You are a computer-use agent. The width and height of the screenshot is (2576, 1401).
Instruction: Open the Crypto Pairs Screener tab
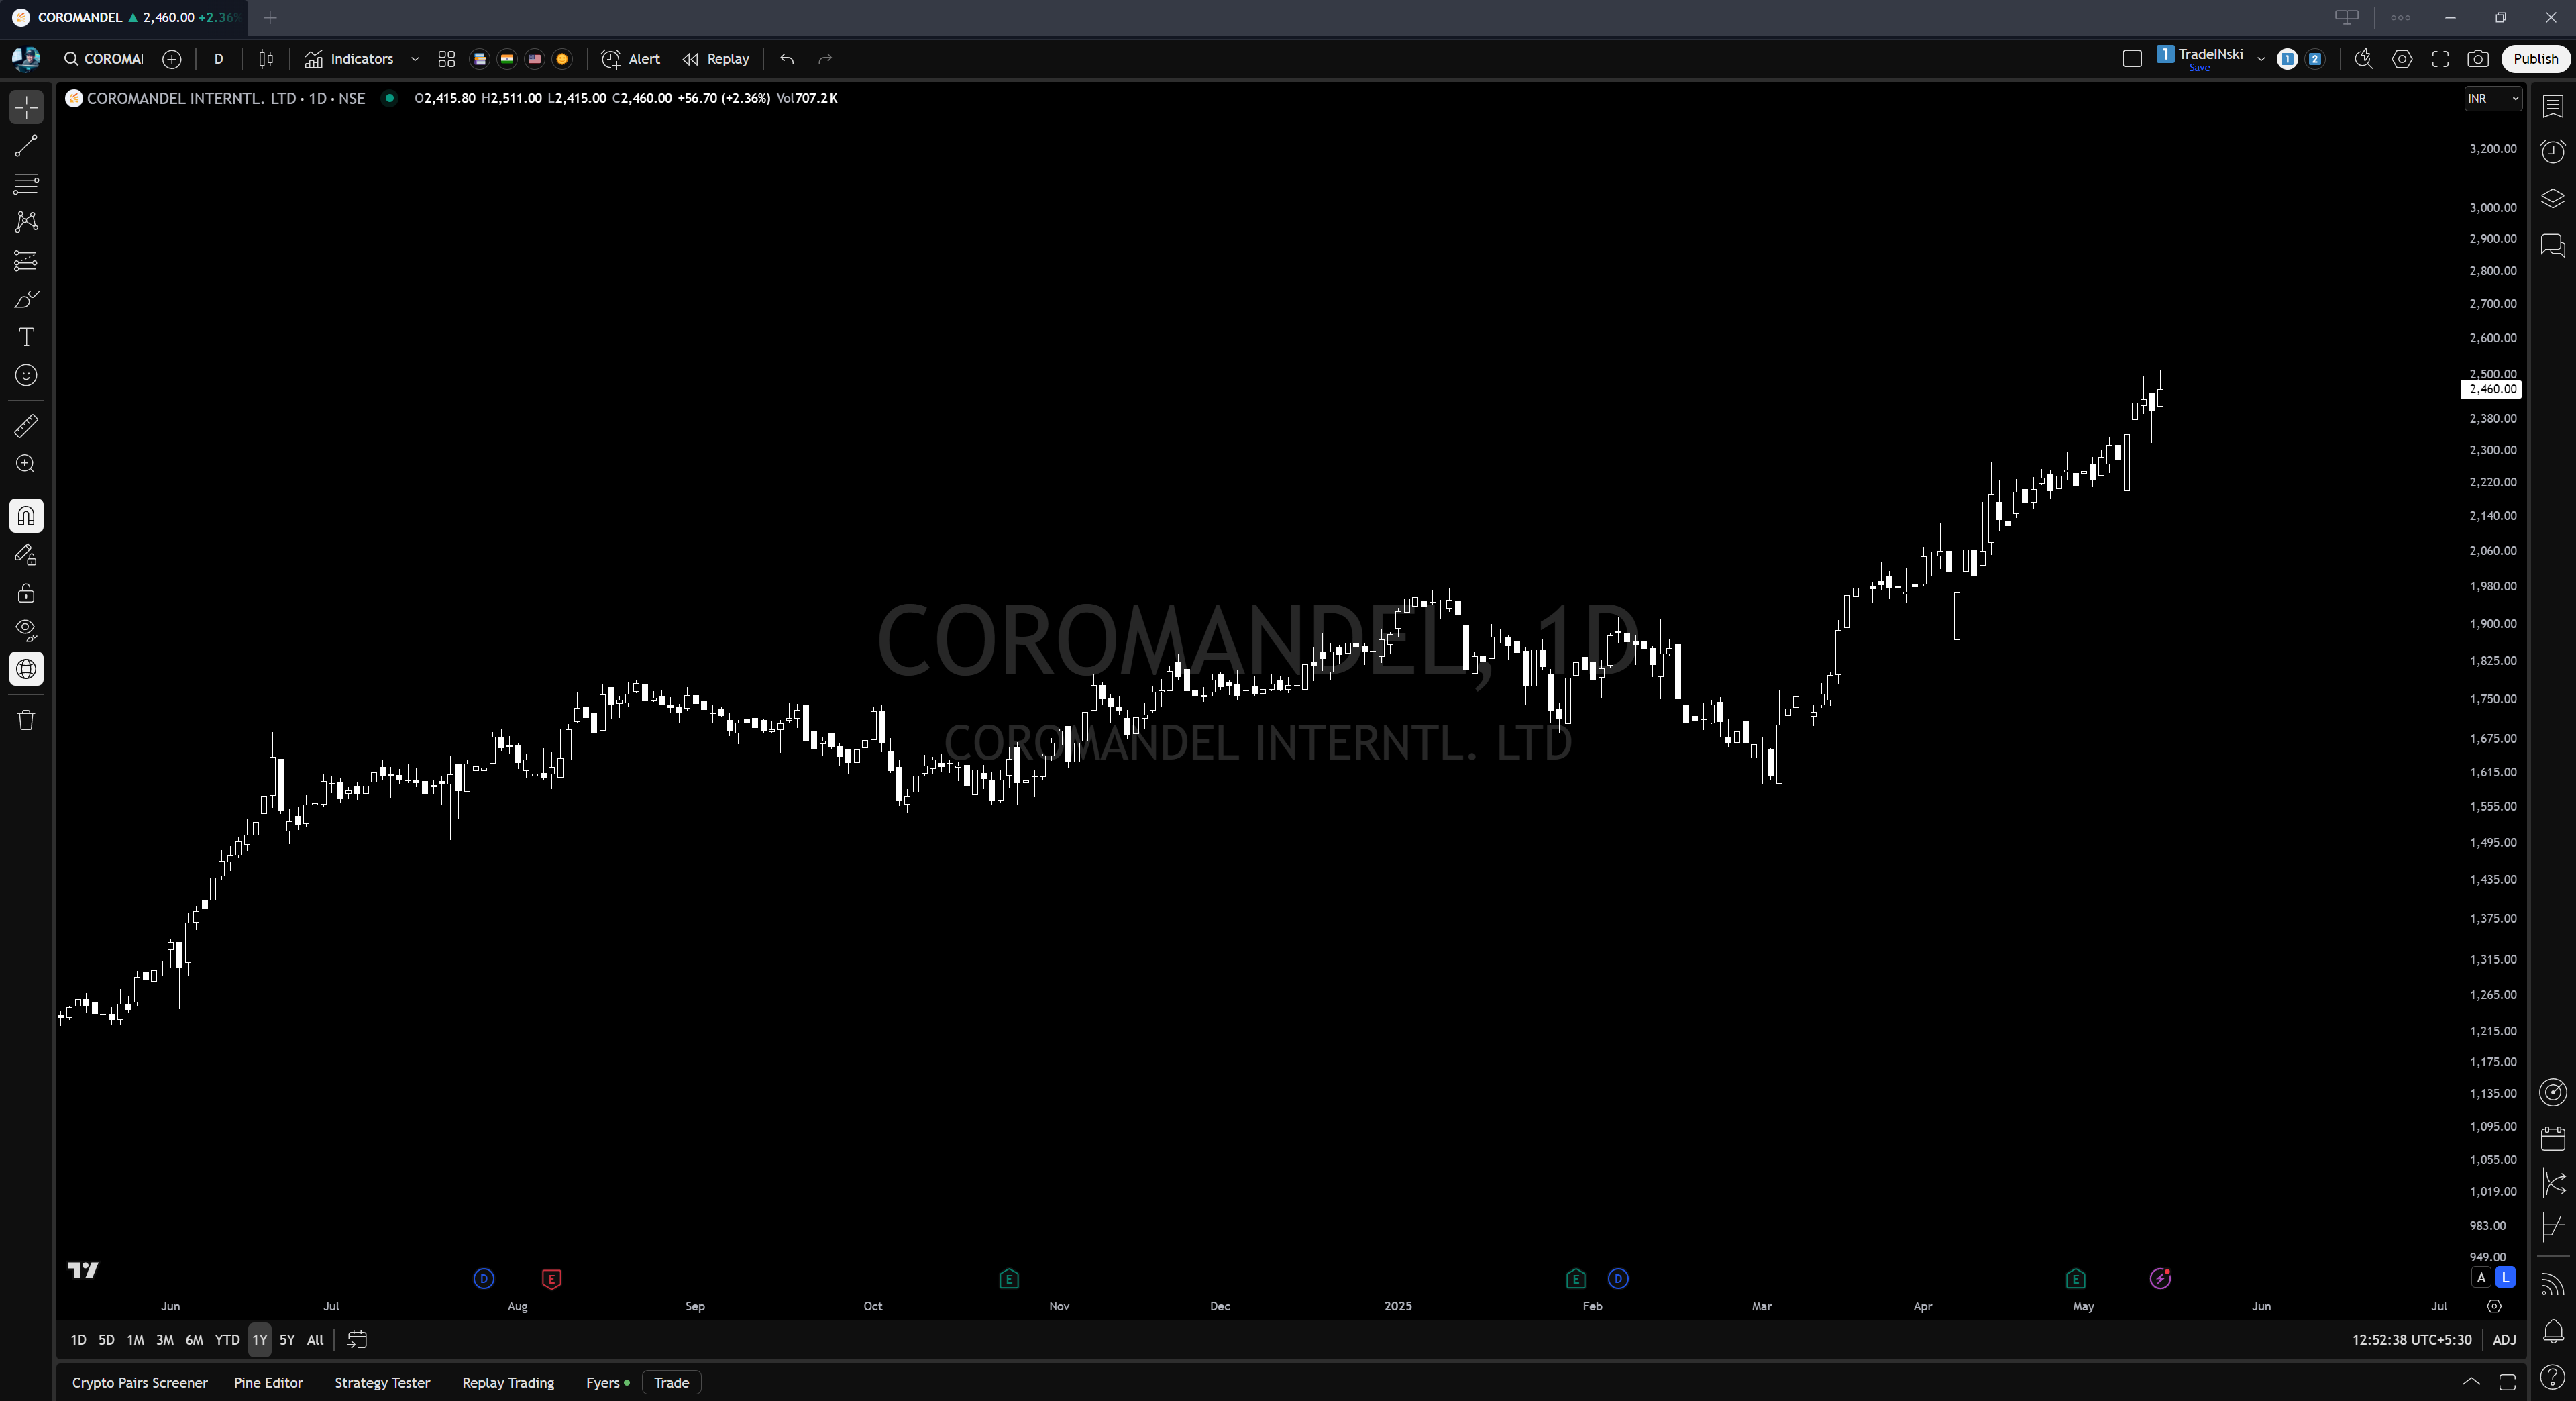coord(140,1383)
